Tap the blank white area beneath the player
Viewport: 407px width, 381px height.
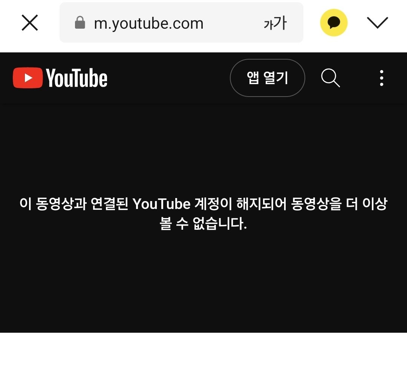click(203, 356)
